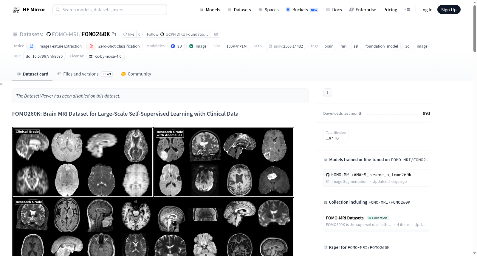Open the three-dot options menu in sidebar
This screenshot has height=256, width=477.
coord(328,93)
